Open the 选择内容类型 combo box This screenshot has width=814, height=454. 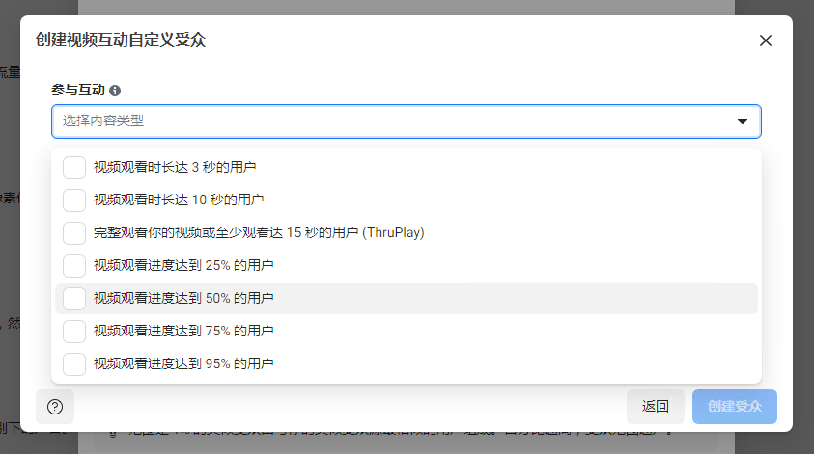(x=406, y=121)
